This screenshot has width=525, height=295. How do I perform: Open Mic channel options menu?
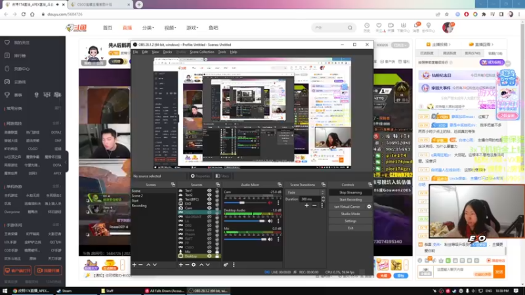point(278,239)
